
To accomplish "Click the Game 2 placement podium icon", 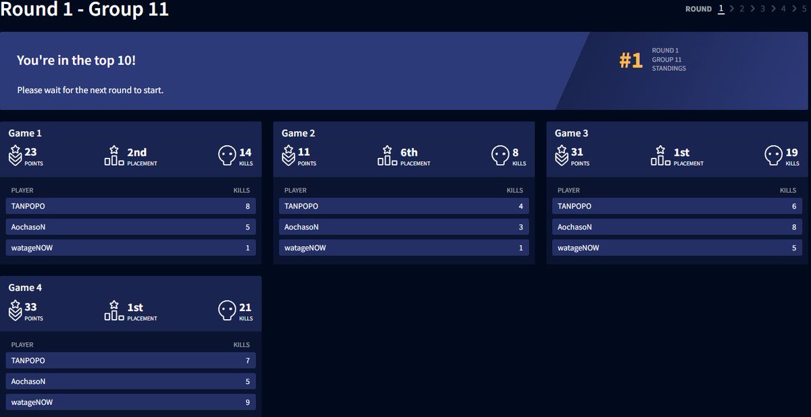I will [x=387, y=156].
